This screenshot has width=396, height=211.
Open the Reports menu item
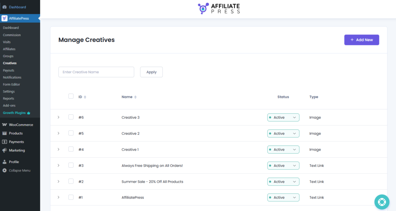9,99
